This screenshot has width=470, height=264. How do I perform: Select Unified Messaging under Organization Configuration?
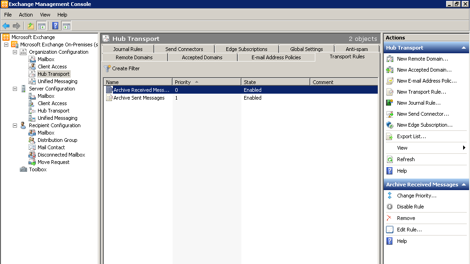(57, 81)
